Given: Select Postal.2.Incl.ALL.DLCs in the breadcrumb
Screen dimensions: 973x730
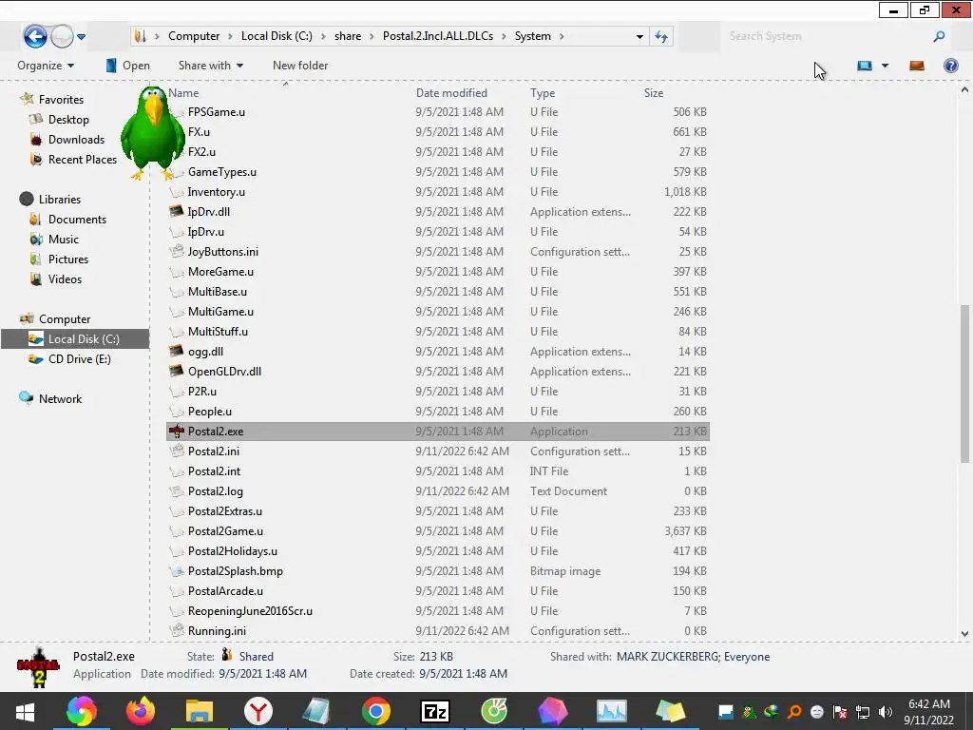Looking at the screenshot, I should pyautogui.click(x=438, y=36).
